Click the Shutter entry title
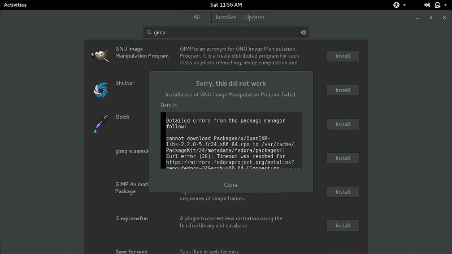 (x=125, y=82)
